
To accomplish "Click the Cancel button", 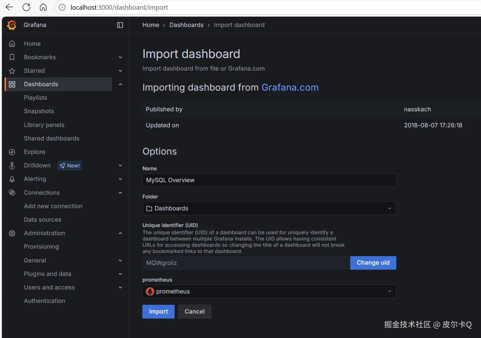I will pyautogui.click(x=195, y=312).
